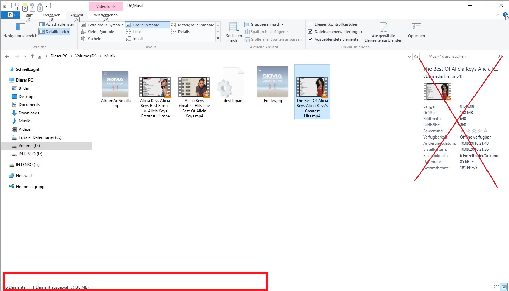Uncheck Ausgeblendete Elemente

310,39
